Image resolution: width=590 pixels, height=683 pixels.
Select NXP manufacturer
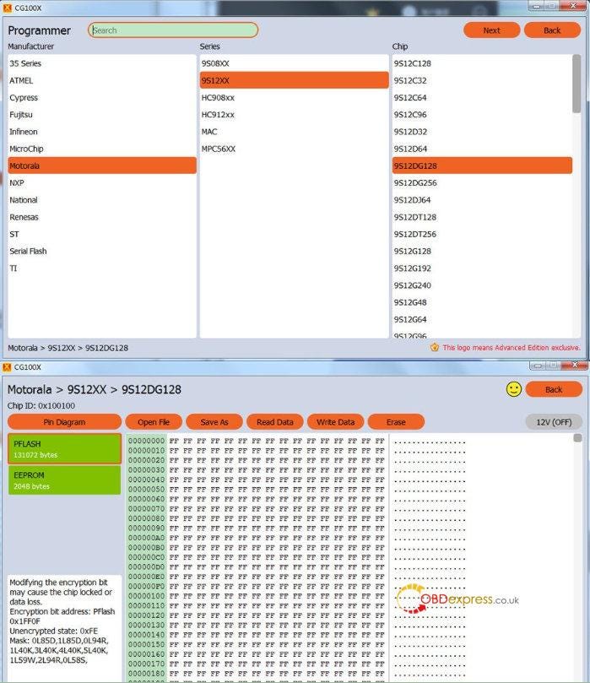pyautogui.click(x=102, y=183)
